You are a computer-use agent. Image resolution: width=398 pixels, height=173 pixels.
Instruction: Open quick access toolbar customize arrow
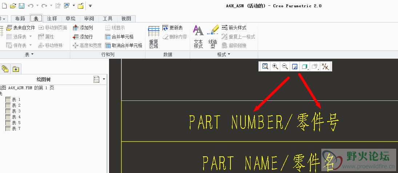point(91,5)
